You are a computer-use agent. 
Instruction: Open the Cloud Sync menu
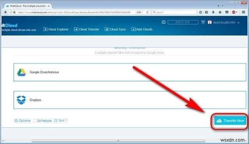click(x=115, y=29)
